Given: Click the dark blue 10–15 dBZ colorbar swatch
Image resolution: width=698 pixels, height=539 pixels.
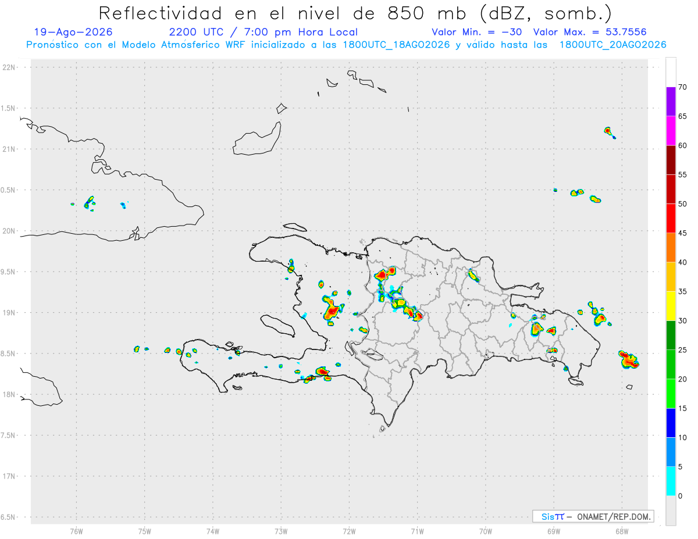Looking at the screenshot, I should [671, 423].
